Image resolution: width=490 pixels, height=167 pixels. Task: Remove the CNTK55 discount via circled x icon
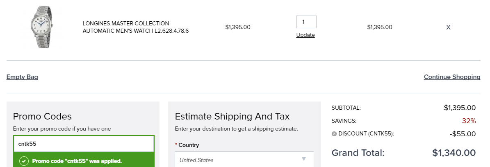tap(334, 134)
